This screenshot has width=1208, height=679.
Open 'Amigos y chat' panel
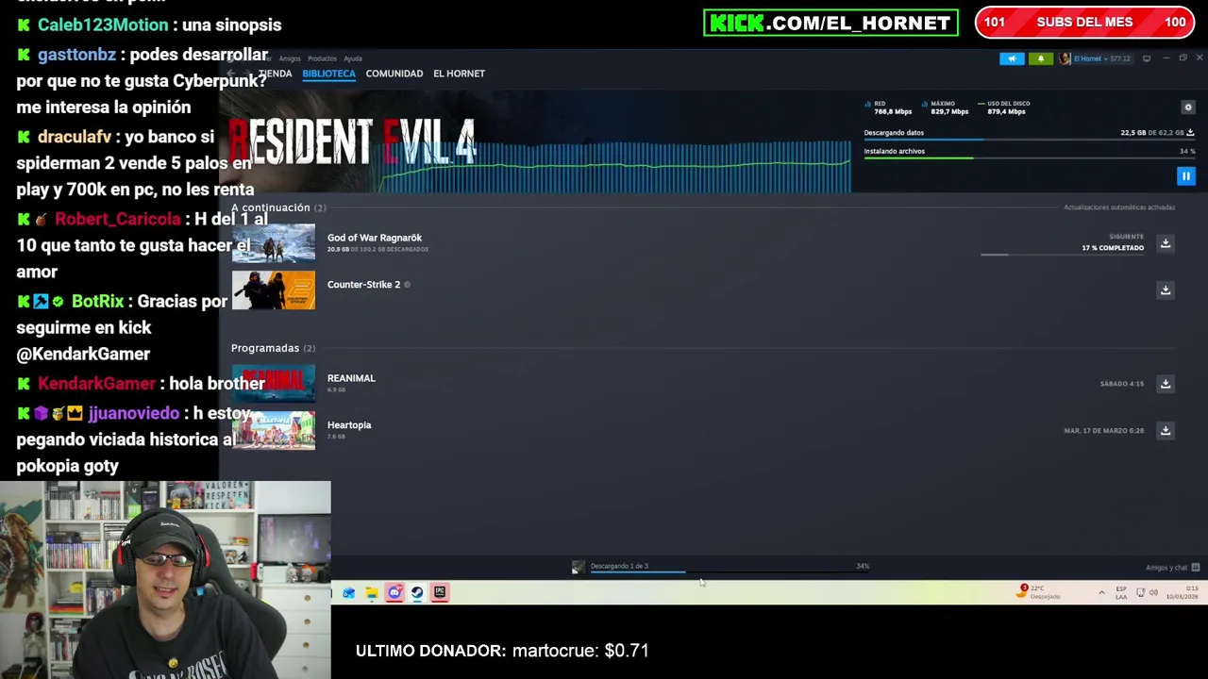tap(1172, 568)
